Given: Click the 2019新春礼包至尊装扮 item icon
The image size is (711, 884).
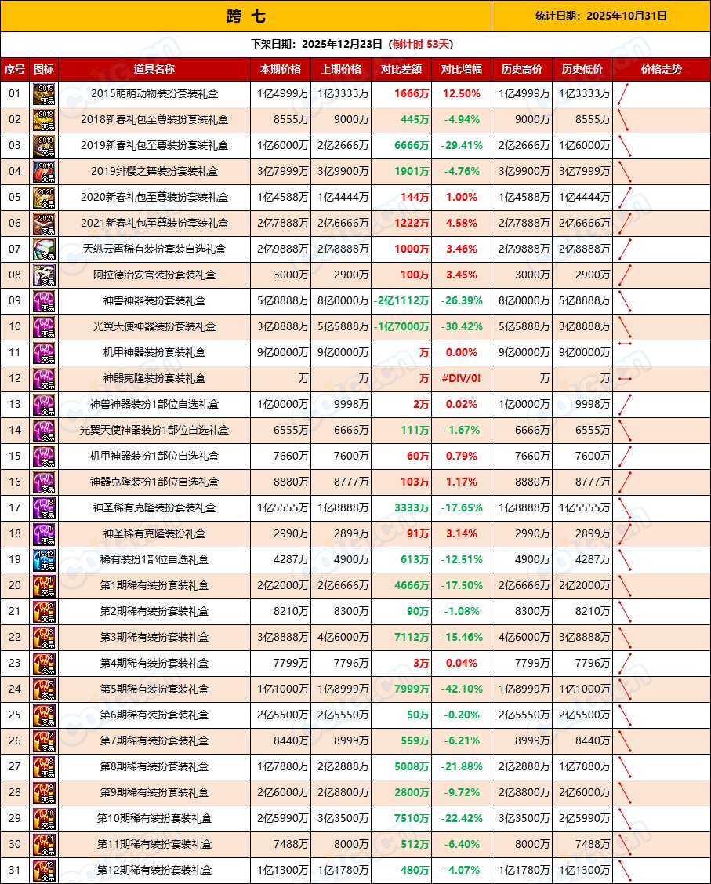Looking at the screenshot, I should (45, 146).
